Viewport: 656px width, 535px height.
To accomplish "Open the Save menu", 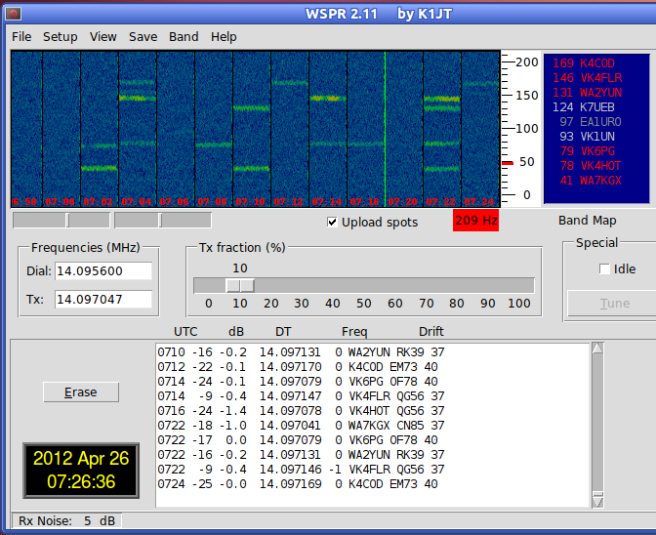I will (x=143, y=37).
